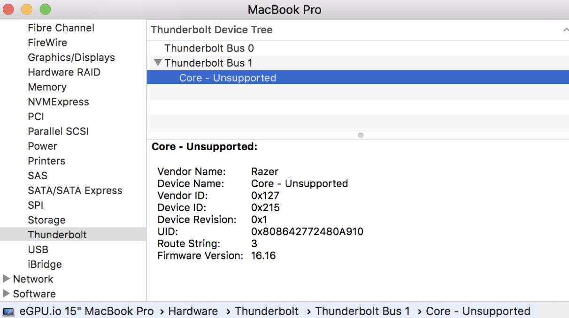
Task: Expand the Software section triangle
Action: point(7,294)
